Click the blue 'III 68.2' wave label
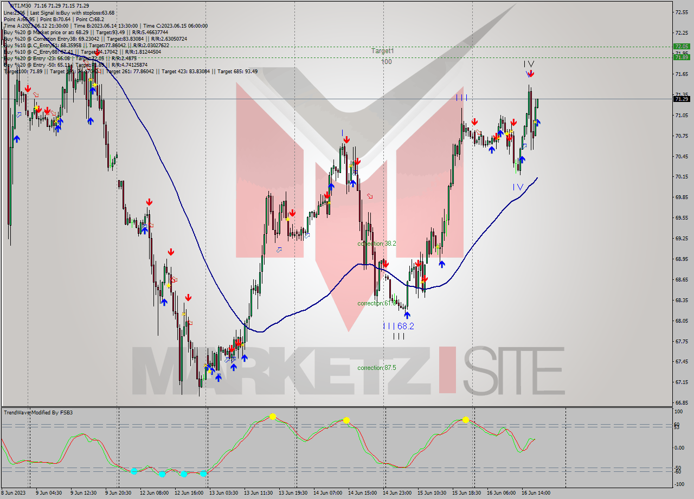Image resolution: width=694 pixels, height=499 pixels. point(399,326)
